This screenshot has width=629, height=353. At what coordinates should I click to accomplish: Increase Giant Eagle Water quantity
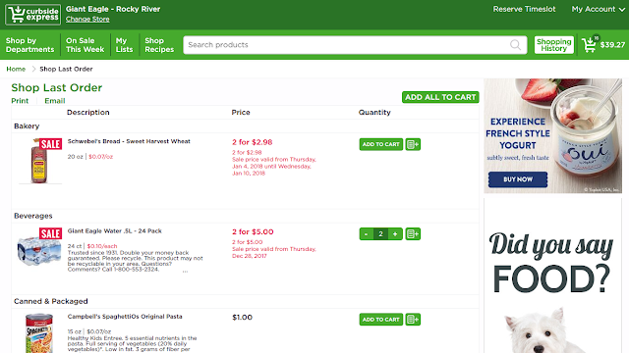pos(395,234)
